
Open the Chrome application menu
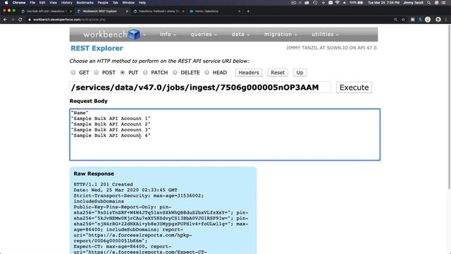coord(19,3)
